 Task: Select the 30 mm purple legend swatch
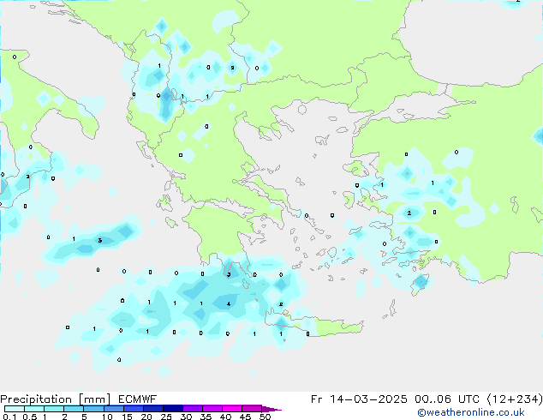194,409
